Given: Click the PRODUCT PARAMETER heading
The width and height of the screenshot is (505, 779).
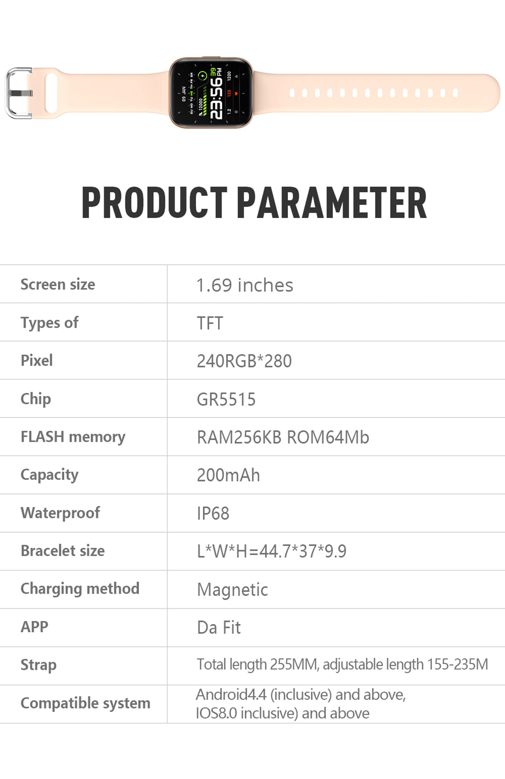Looking at the screenshot, I should (x=254, y=202).
